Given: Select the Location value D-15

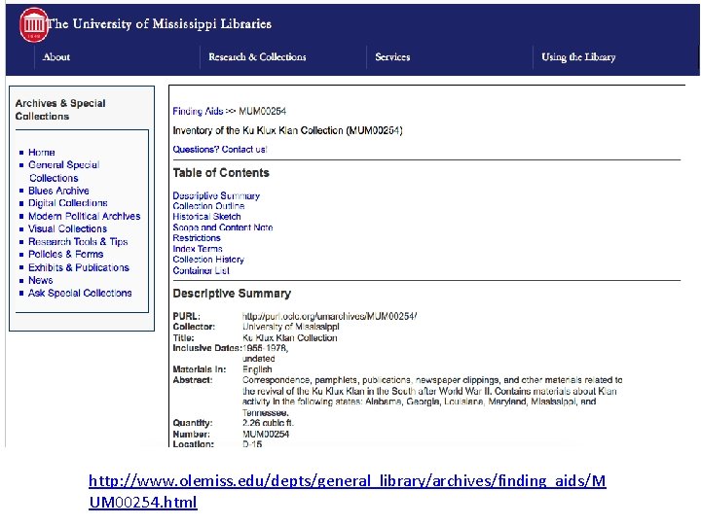Looking at the screenshot, I should coord(252,443).
